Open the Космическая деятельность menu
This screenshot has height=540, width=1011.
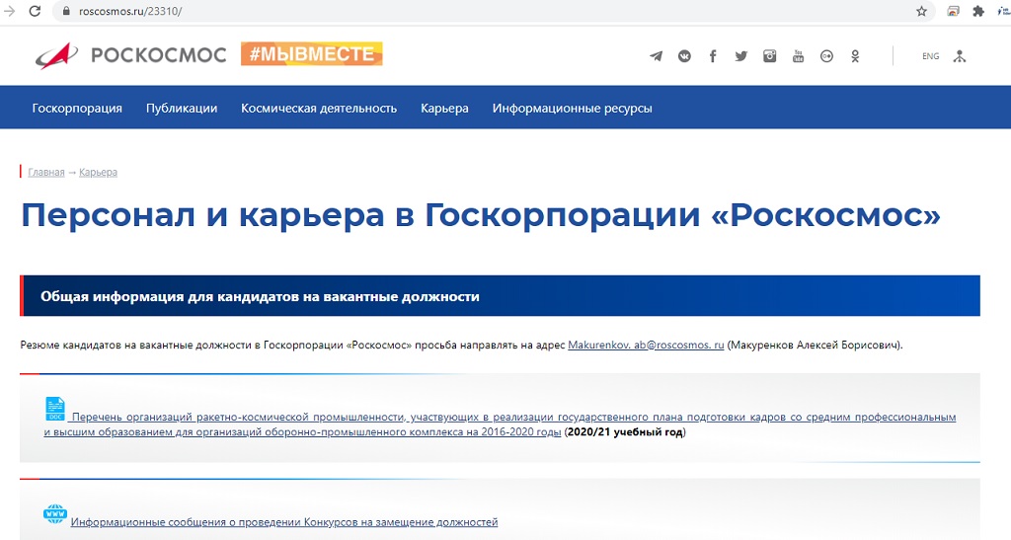click(319, 109)
